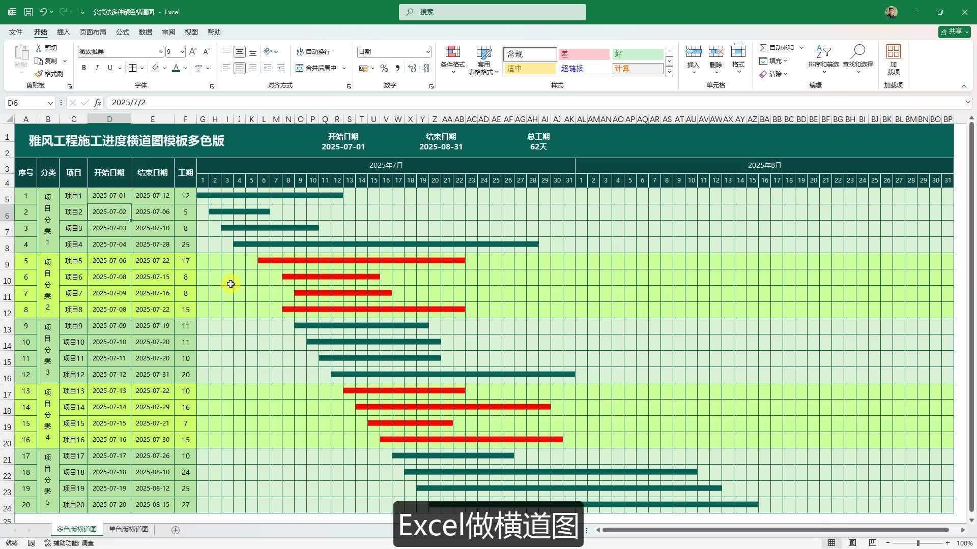Open Sort and Filter (排序和筛选)
The height and width of the screenshot is (549, 977).
coord(823,57)
